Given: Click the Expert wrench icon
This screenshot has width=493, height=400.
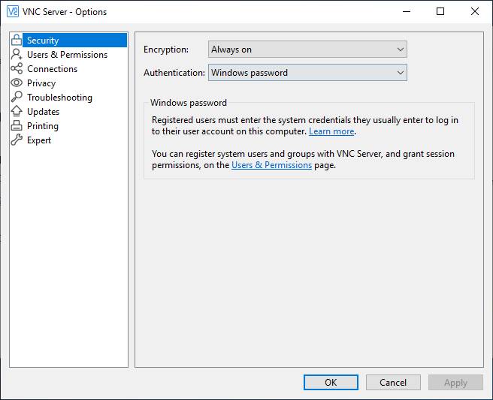Looking at the screenshot, I should pyautogui.click(x=17, y=140).
